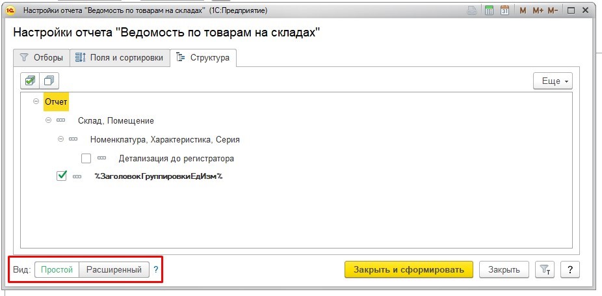
Task: Switch view mode to Простой
Action: click(57, 269)
